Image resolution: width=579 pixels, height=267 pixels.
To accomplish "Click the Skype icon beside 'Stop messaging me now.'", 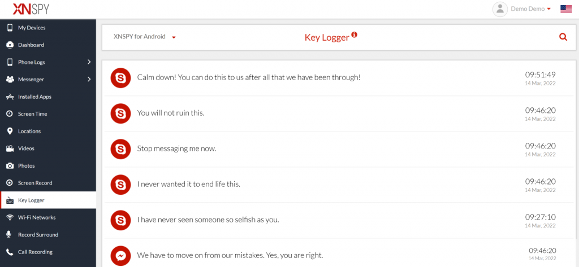I will [120, 148].
